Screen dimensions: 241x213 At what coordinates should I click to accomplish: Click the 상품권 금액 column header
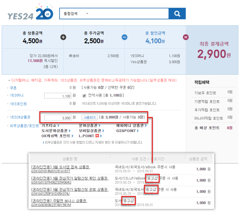[198, 159]
